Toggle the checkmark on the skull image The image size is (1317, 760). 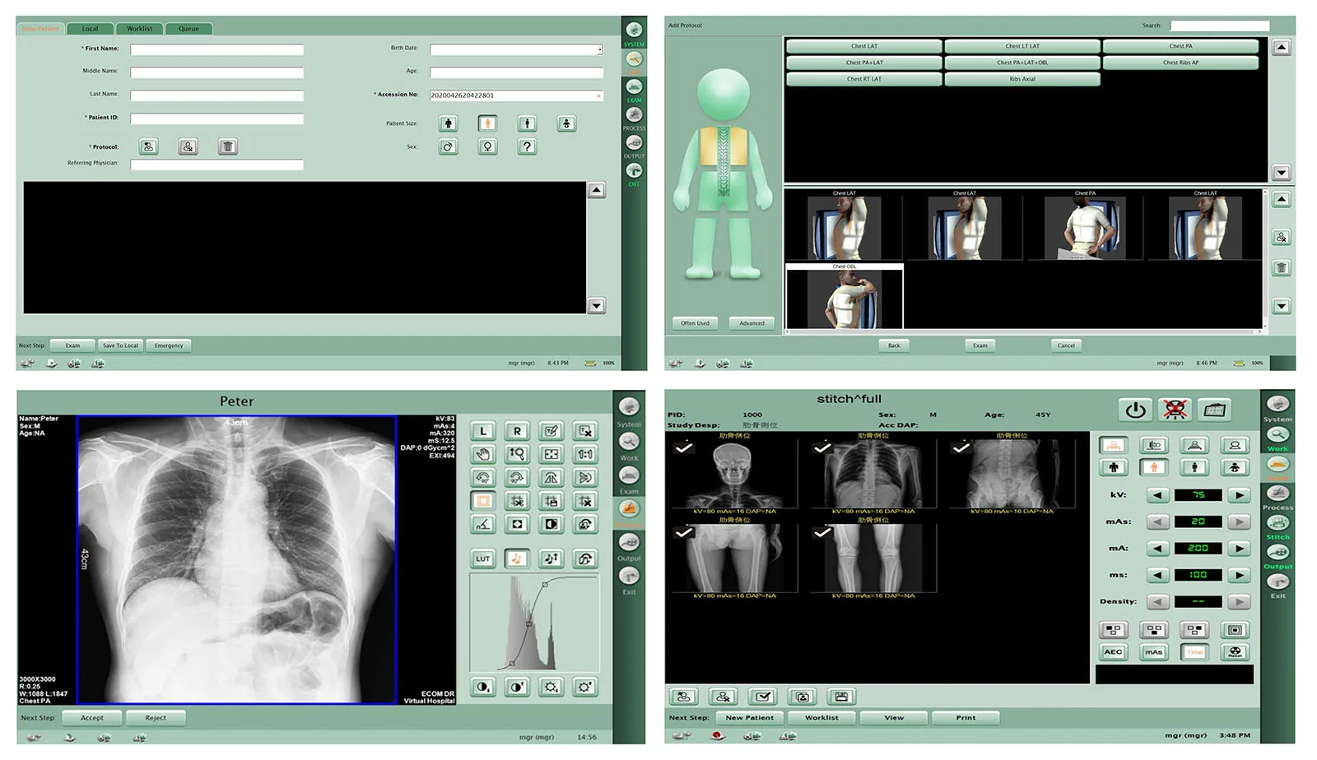click(x=683, y=448)
